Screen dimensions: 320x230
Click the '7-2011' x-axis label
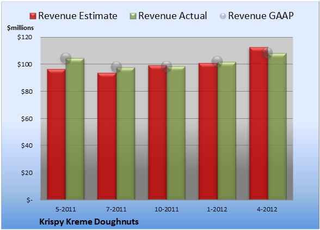click(x=116, y=209)
